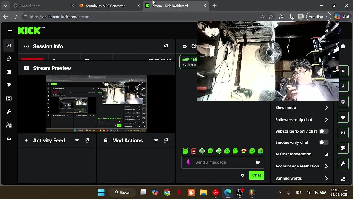Image resolution: width=353 pixels, height=199 pixels.
Task: Click the green Chat send button
Action: tap(256, 175)
